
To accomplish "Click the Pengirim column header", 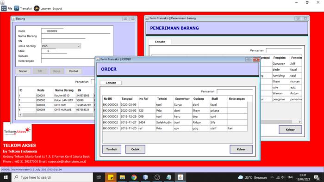I will pyautogui.click(x=280, y=58).
